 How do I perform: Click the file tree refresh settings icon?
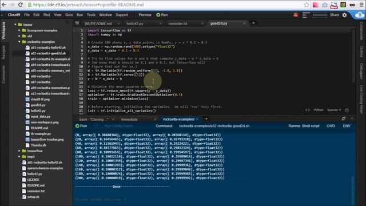coord(67,22)
